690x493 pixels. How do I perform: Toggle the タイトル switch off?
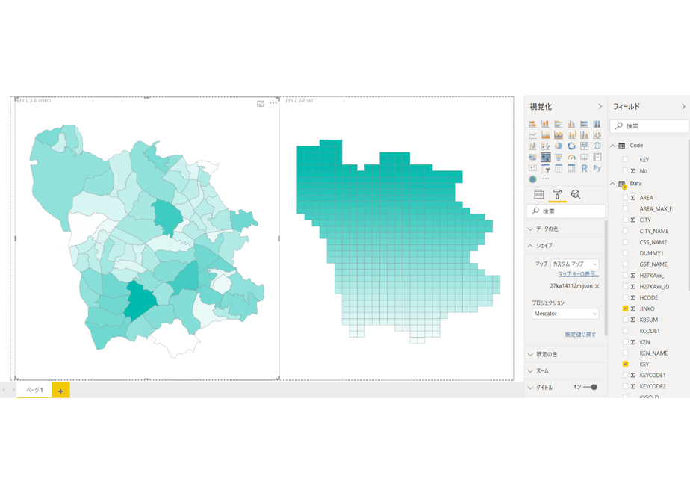(590, 388)
